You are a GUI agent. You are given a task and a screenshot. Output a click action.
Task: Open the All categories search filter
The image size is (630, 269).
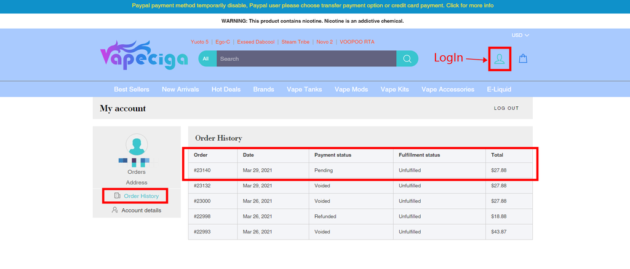coord(205,58)
